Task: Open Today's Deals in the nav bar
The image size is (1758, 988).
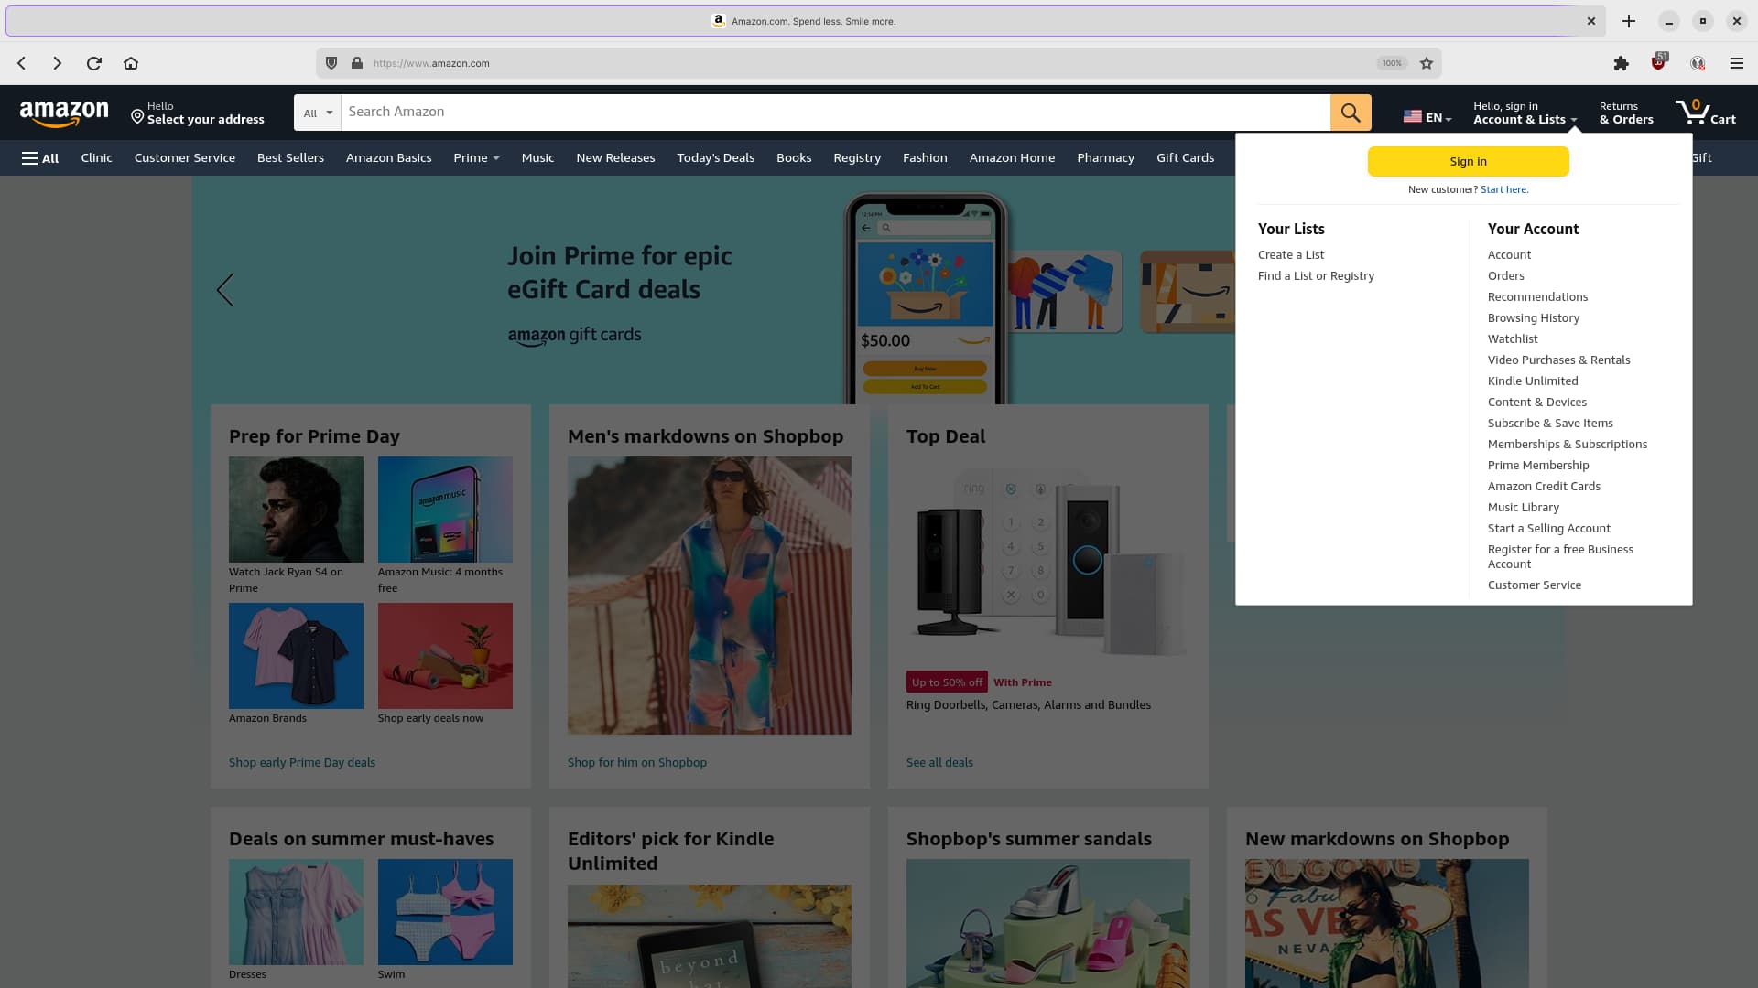Action: click(x=715, y=158)
